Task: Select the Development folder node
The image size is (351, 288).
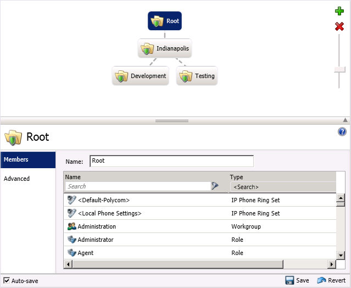Action: (x=141, y=76)
